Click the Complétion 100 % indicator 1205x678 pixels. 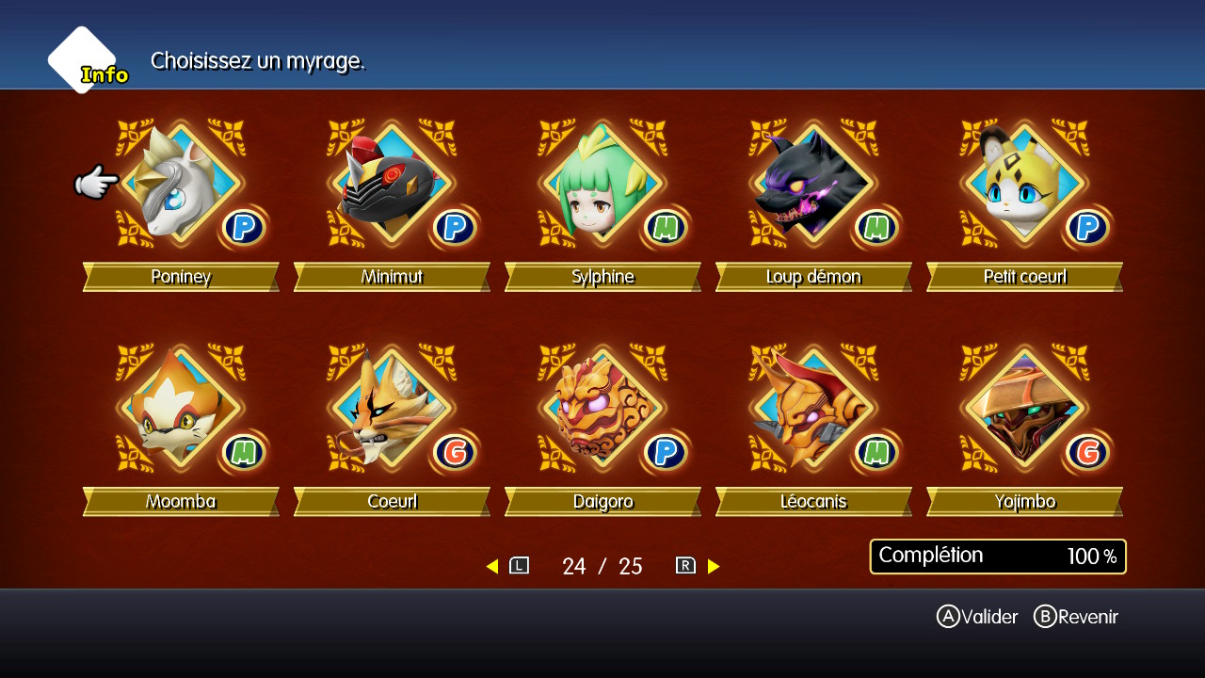coord(998,557)
